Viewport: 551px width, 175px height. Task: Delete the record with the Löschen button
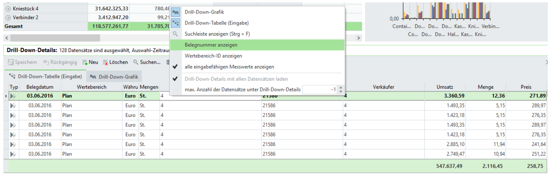[x=115, y=62]
